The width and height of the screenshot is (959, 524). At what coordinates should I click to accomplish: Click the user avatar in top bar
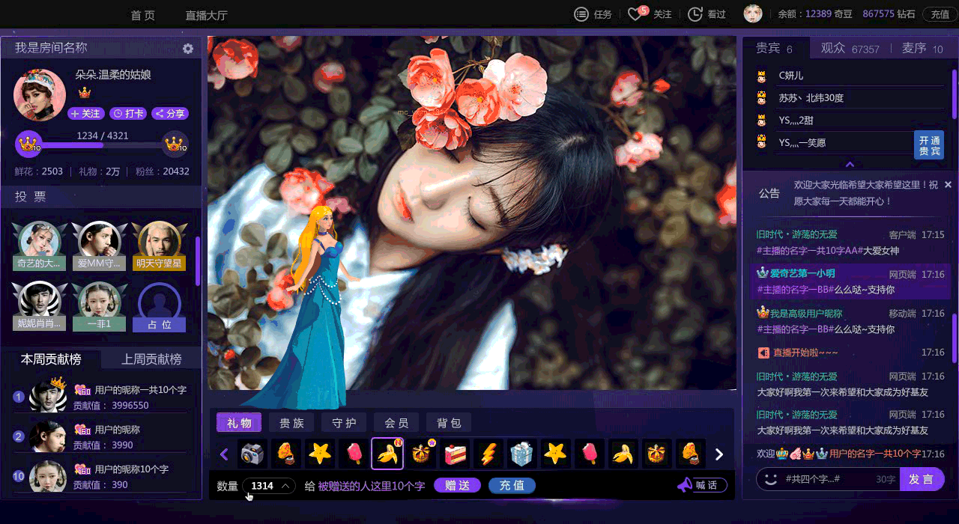[x=753, y=13]
